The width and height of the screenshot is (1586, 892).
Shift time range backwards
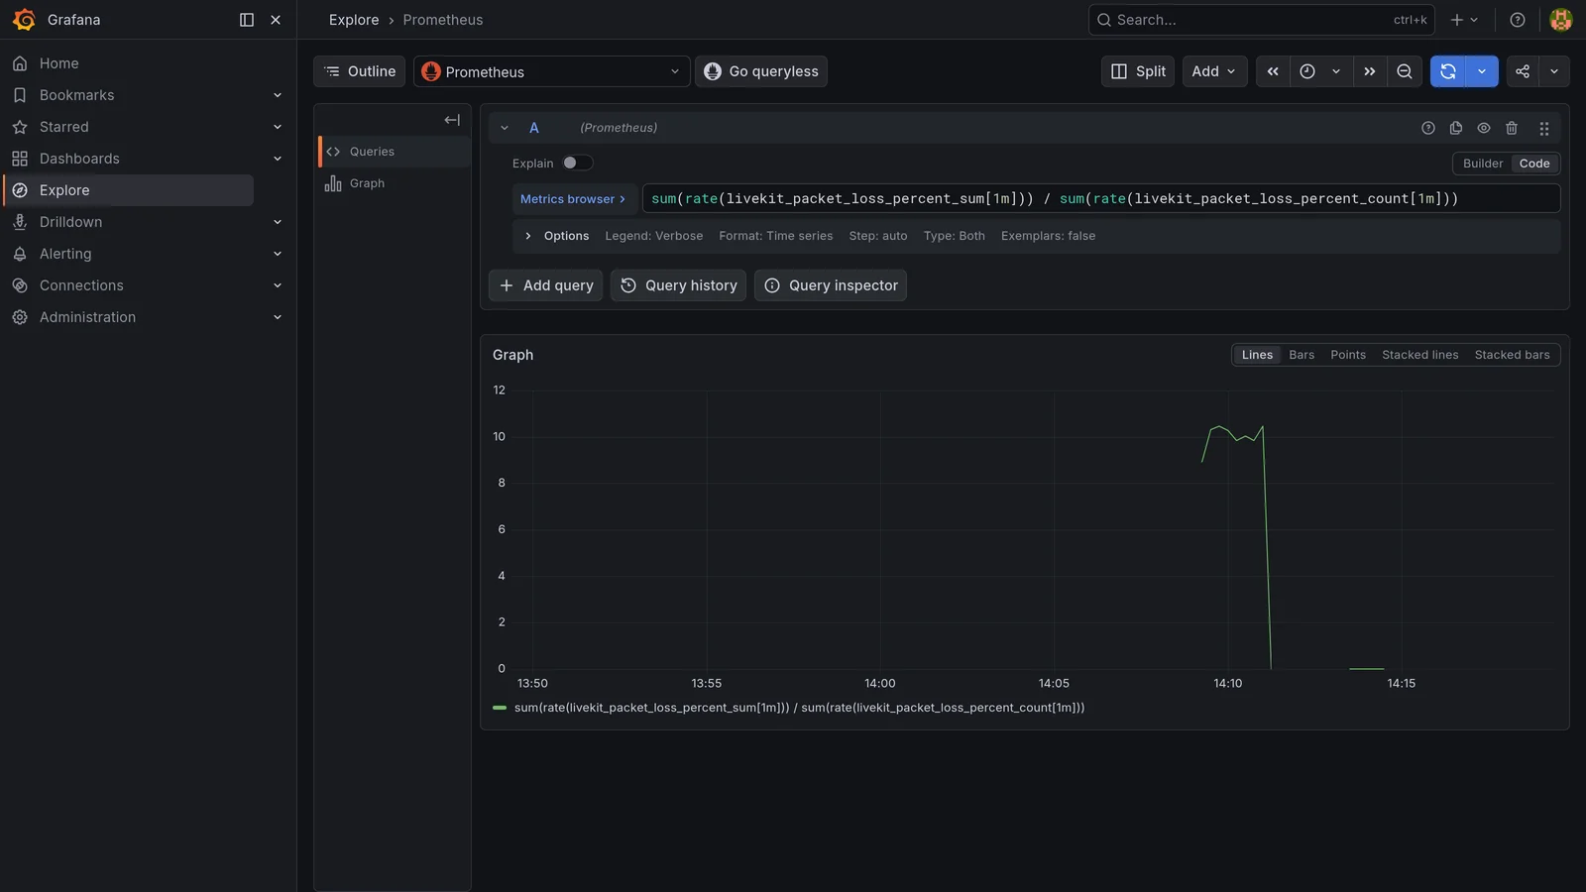click(x=1273, y=71)
